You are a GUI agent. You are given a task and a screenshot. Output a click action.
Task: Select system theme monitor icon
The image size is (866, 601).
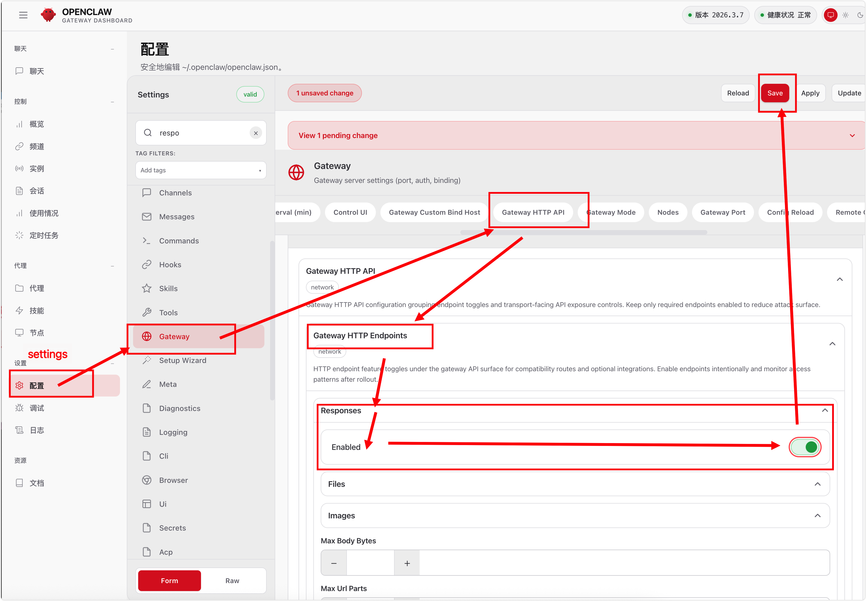tap(830, 15)
